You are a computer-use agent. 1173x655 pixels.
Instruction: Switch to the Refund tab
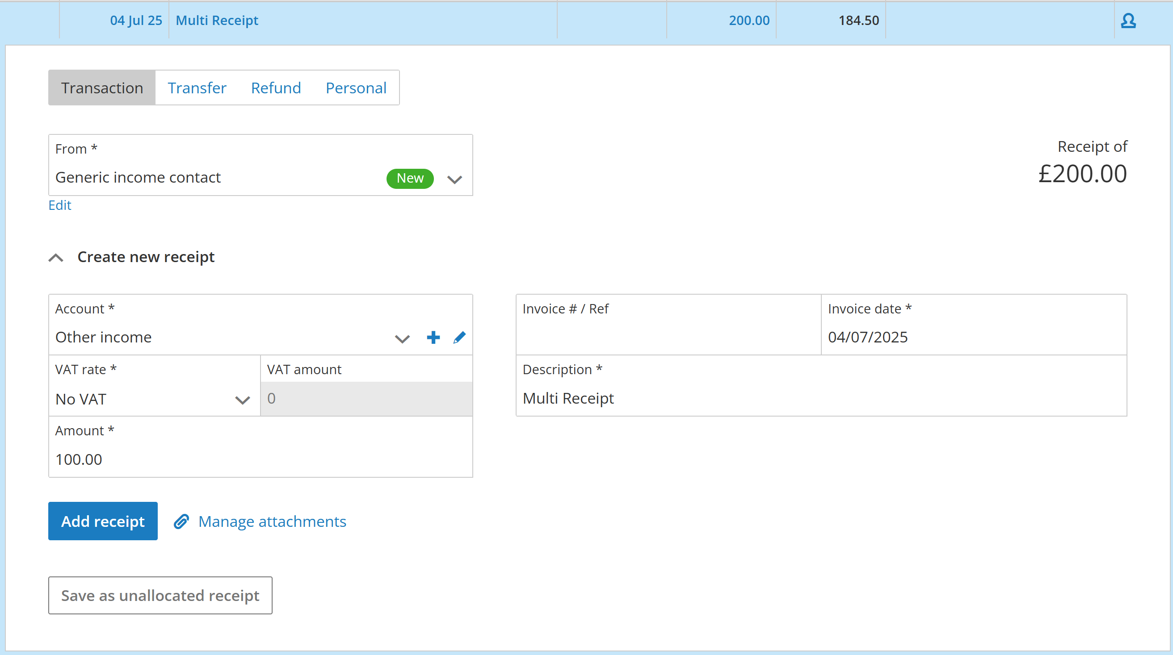click(x=276, y=88)
